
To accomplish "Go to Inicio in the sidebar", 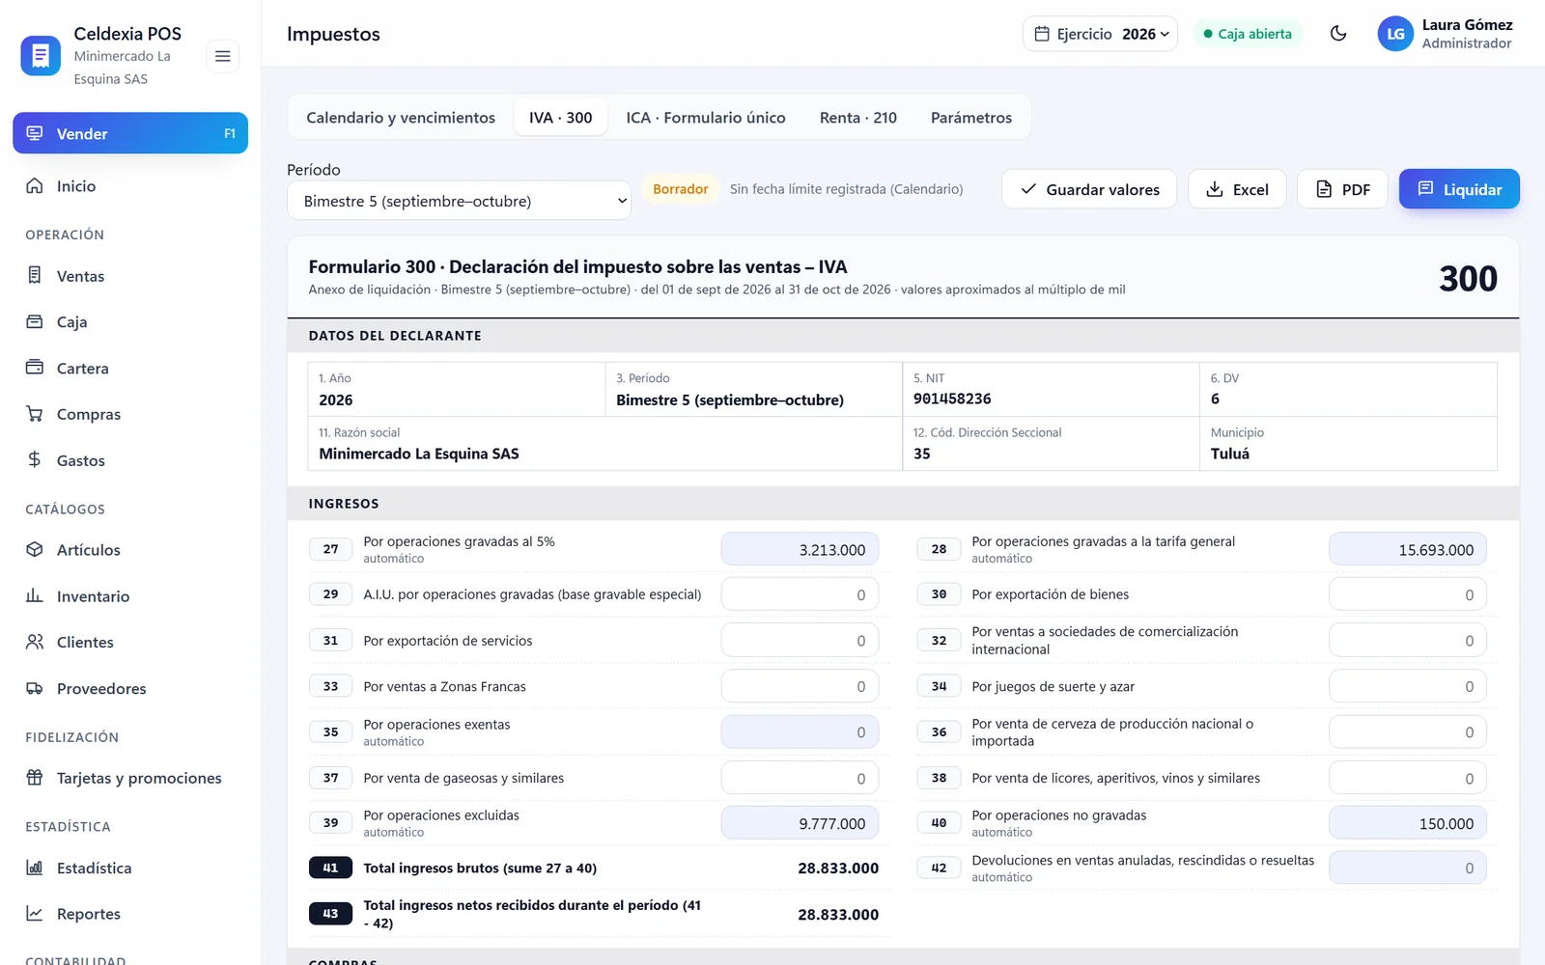I will coord(130,186).
